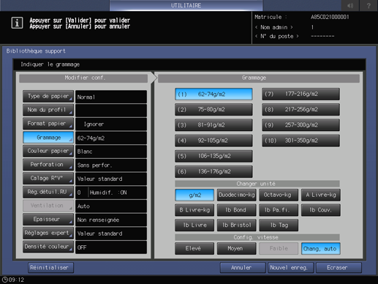Choose the lb Couv. unit
378x284 pixels.
tap(321, 210)
